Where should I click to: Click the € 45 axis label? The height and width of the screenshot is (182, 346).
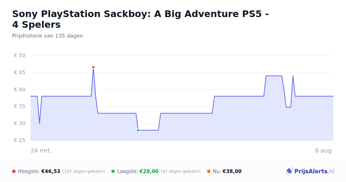pyautogui.click(x=20, y=73)
